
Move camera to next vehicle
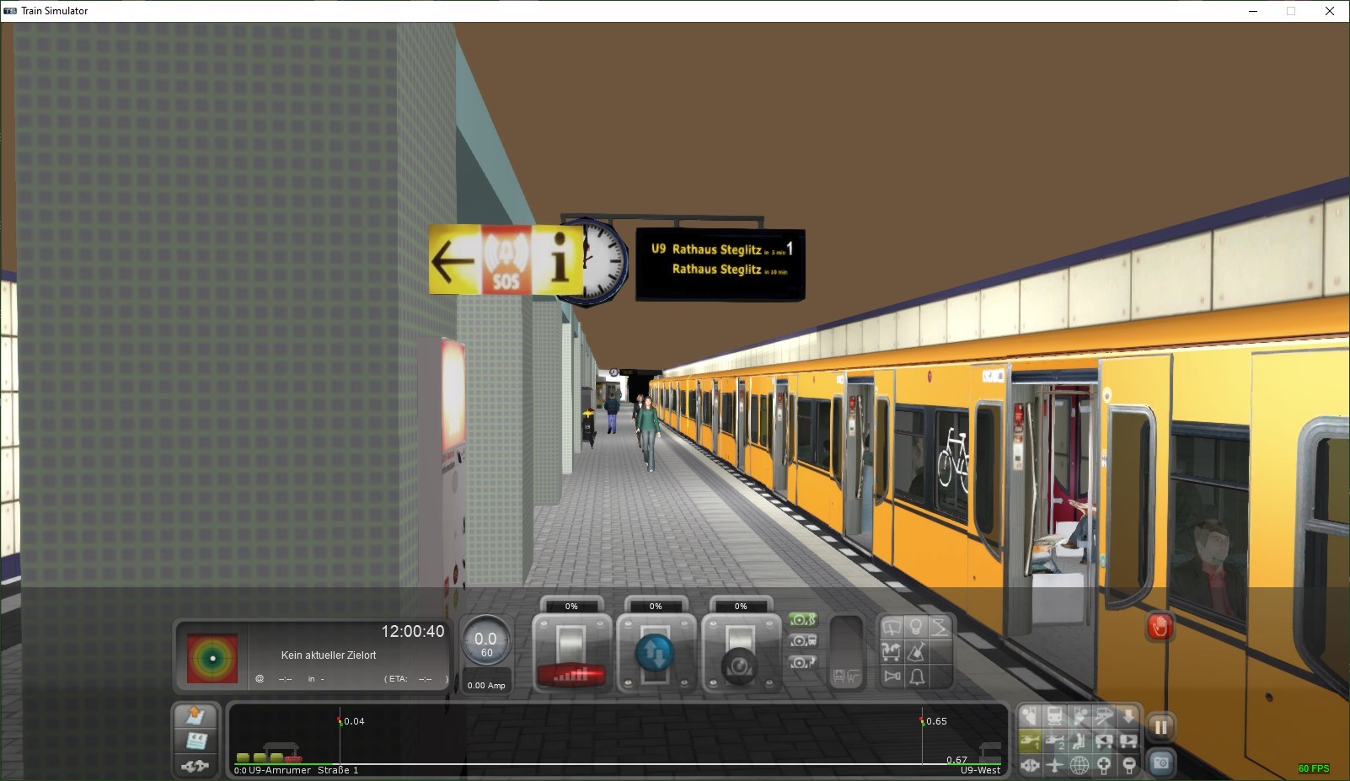click(x=1128, y=741)
